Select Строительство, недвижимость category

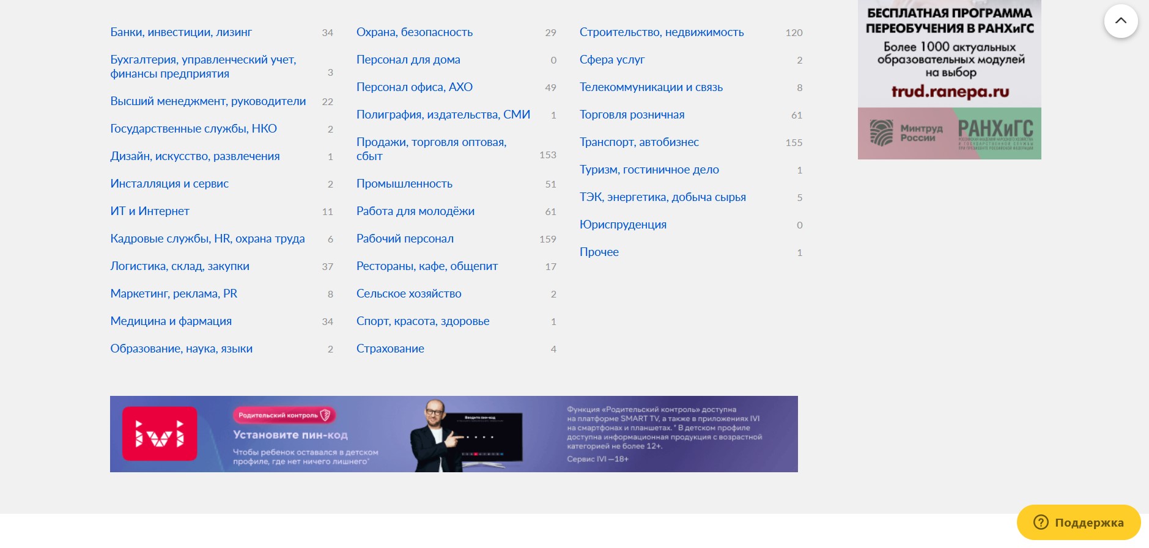click(x=662, y=32)
